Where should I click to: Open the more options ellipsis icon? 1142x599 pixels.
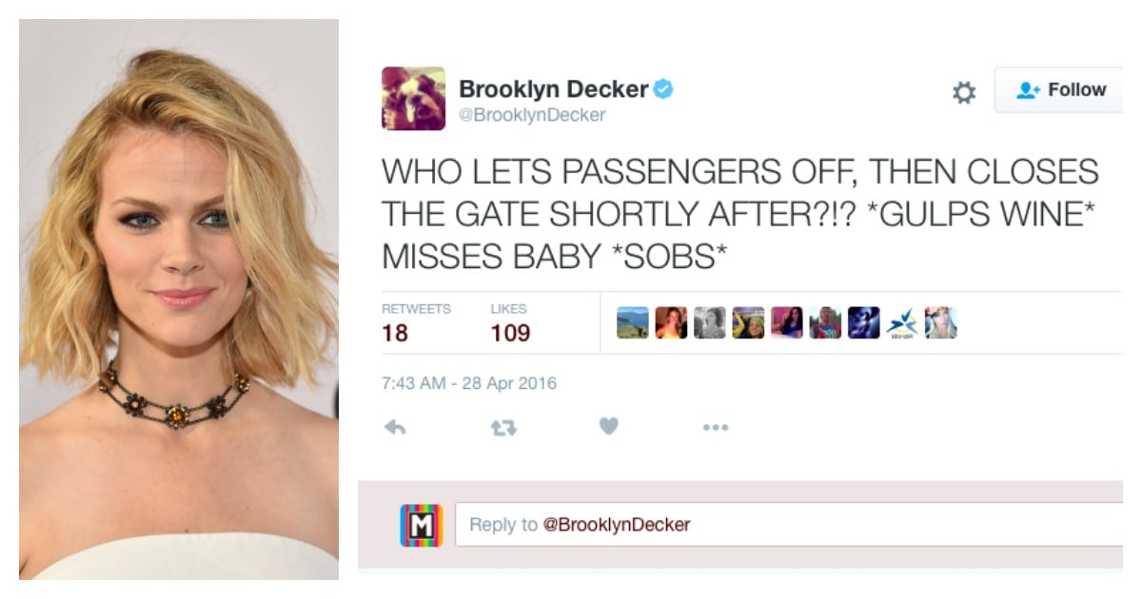coord(715,428)
